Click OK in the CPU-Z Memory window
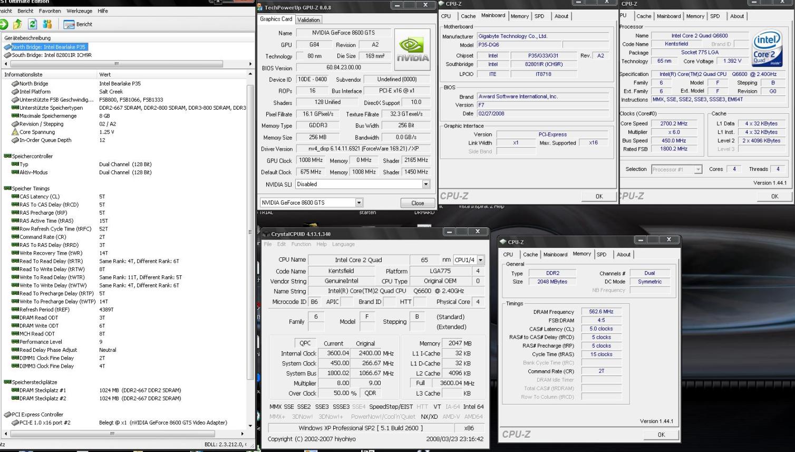 (661, 435)
